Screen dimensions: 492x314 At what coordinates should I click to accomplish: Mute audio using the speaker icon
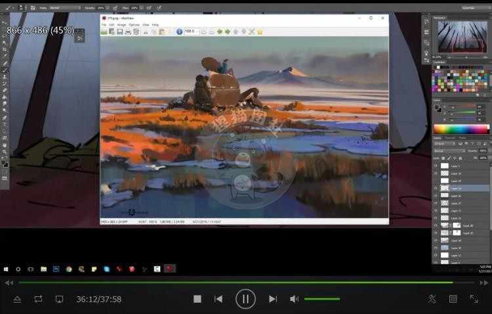(294, 299)
